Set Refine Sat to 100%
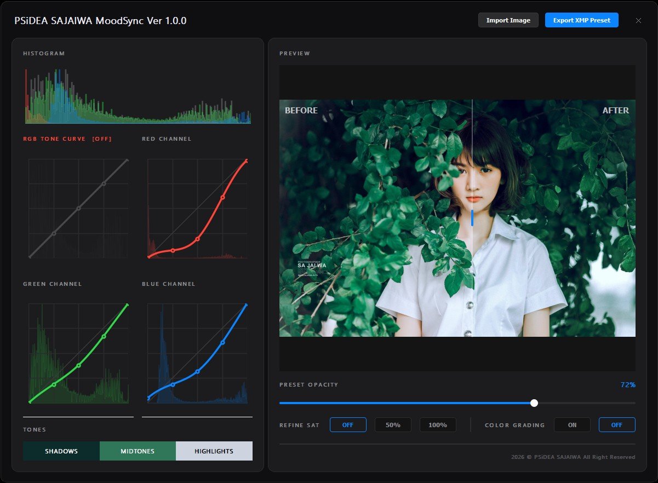The image size is (658, 483). [x=438, y=424]
